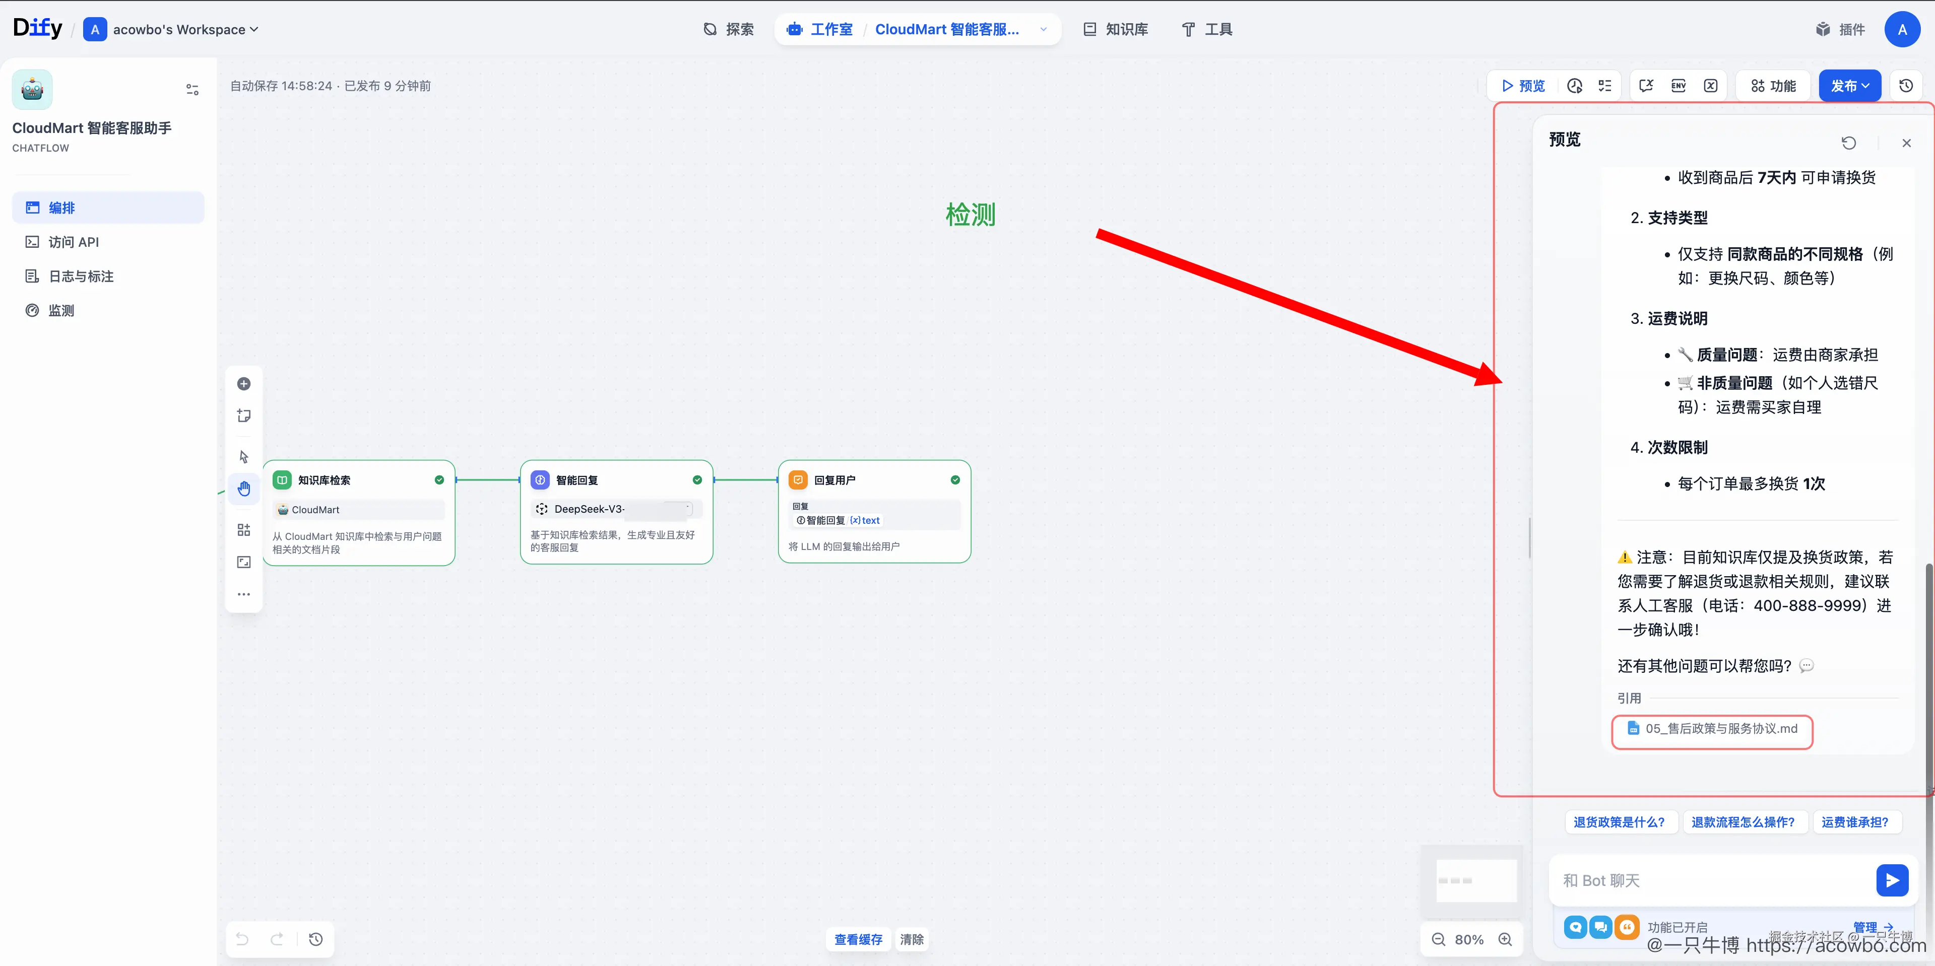Screen dimensions: 1935x966
Task: Click the orange citation quote feature icon
Action: (x=1626, y=928)
